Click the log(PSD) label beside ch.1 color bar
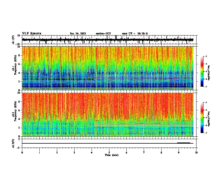 (x=209, y=73)
